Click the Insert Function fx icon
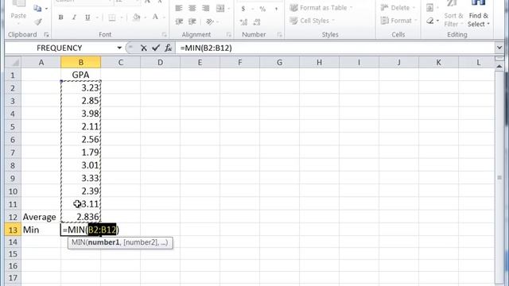 tap(168, 48)
